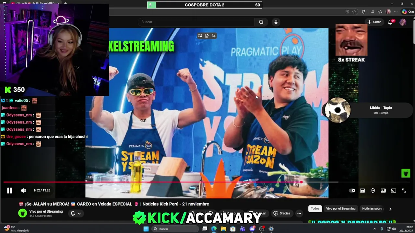Click the video summary overlay icon

point(207,36)
